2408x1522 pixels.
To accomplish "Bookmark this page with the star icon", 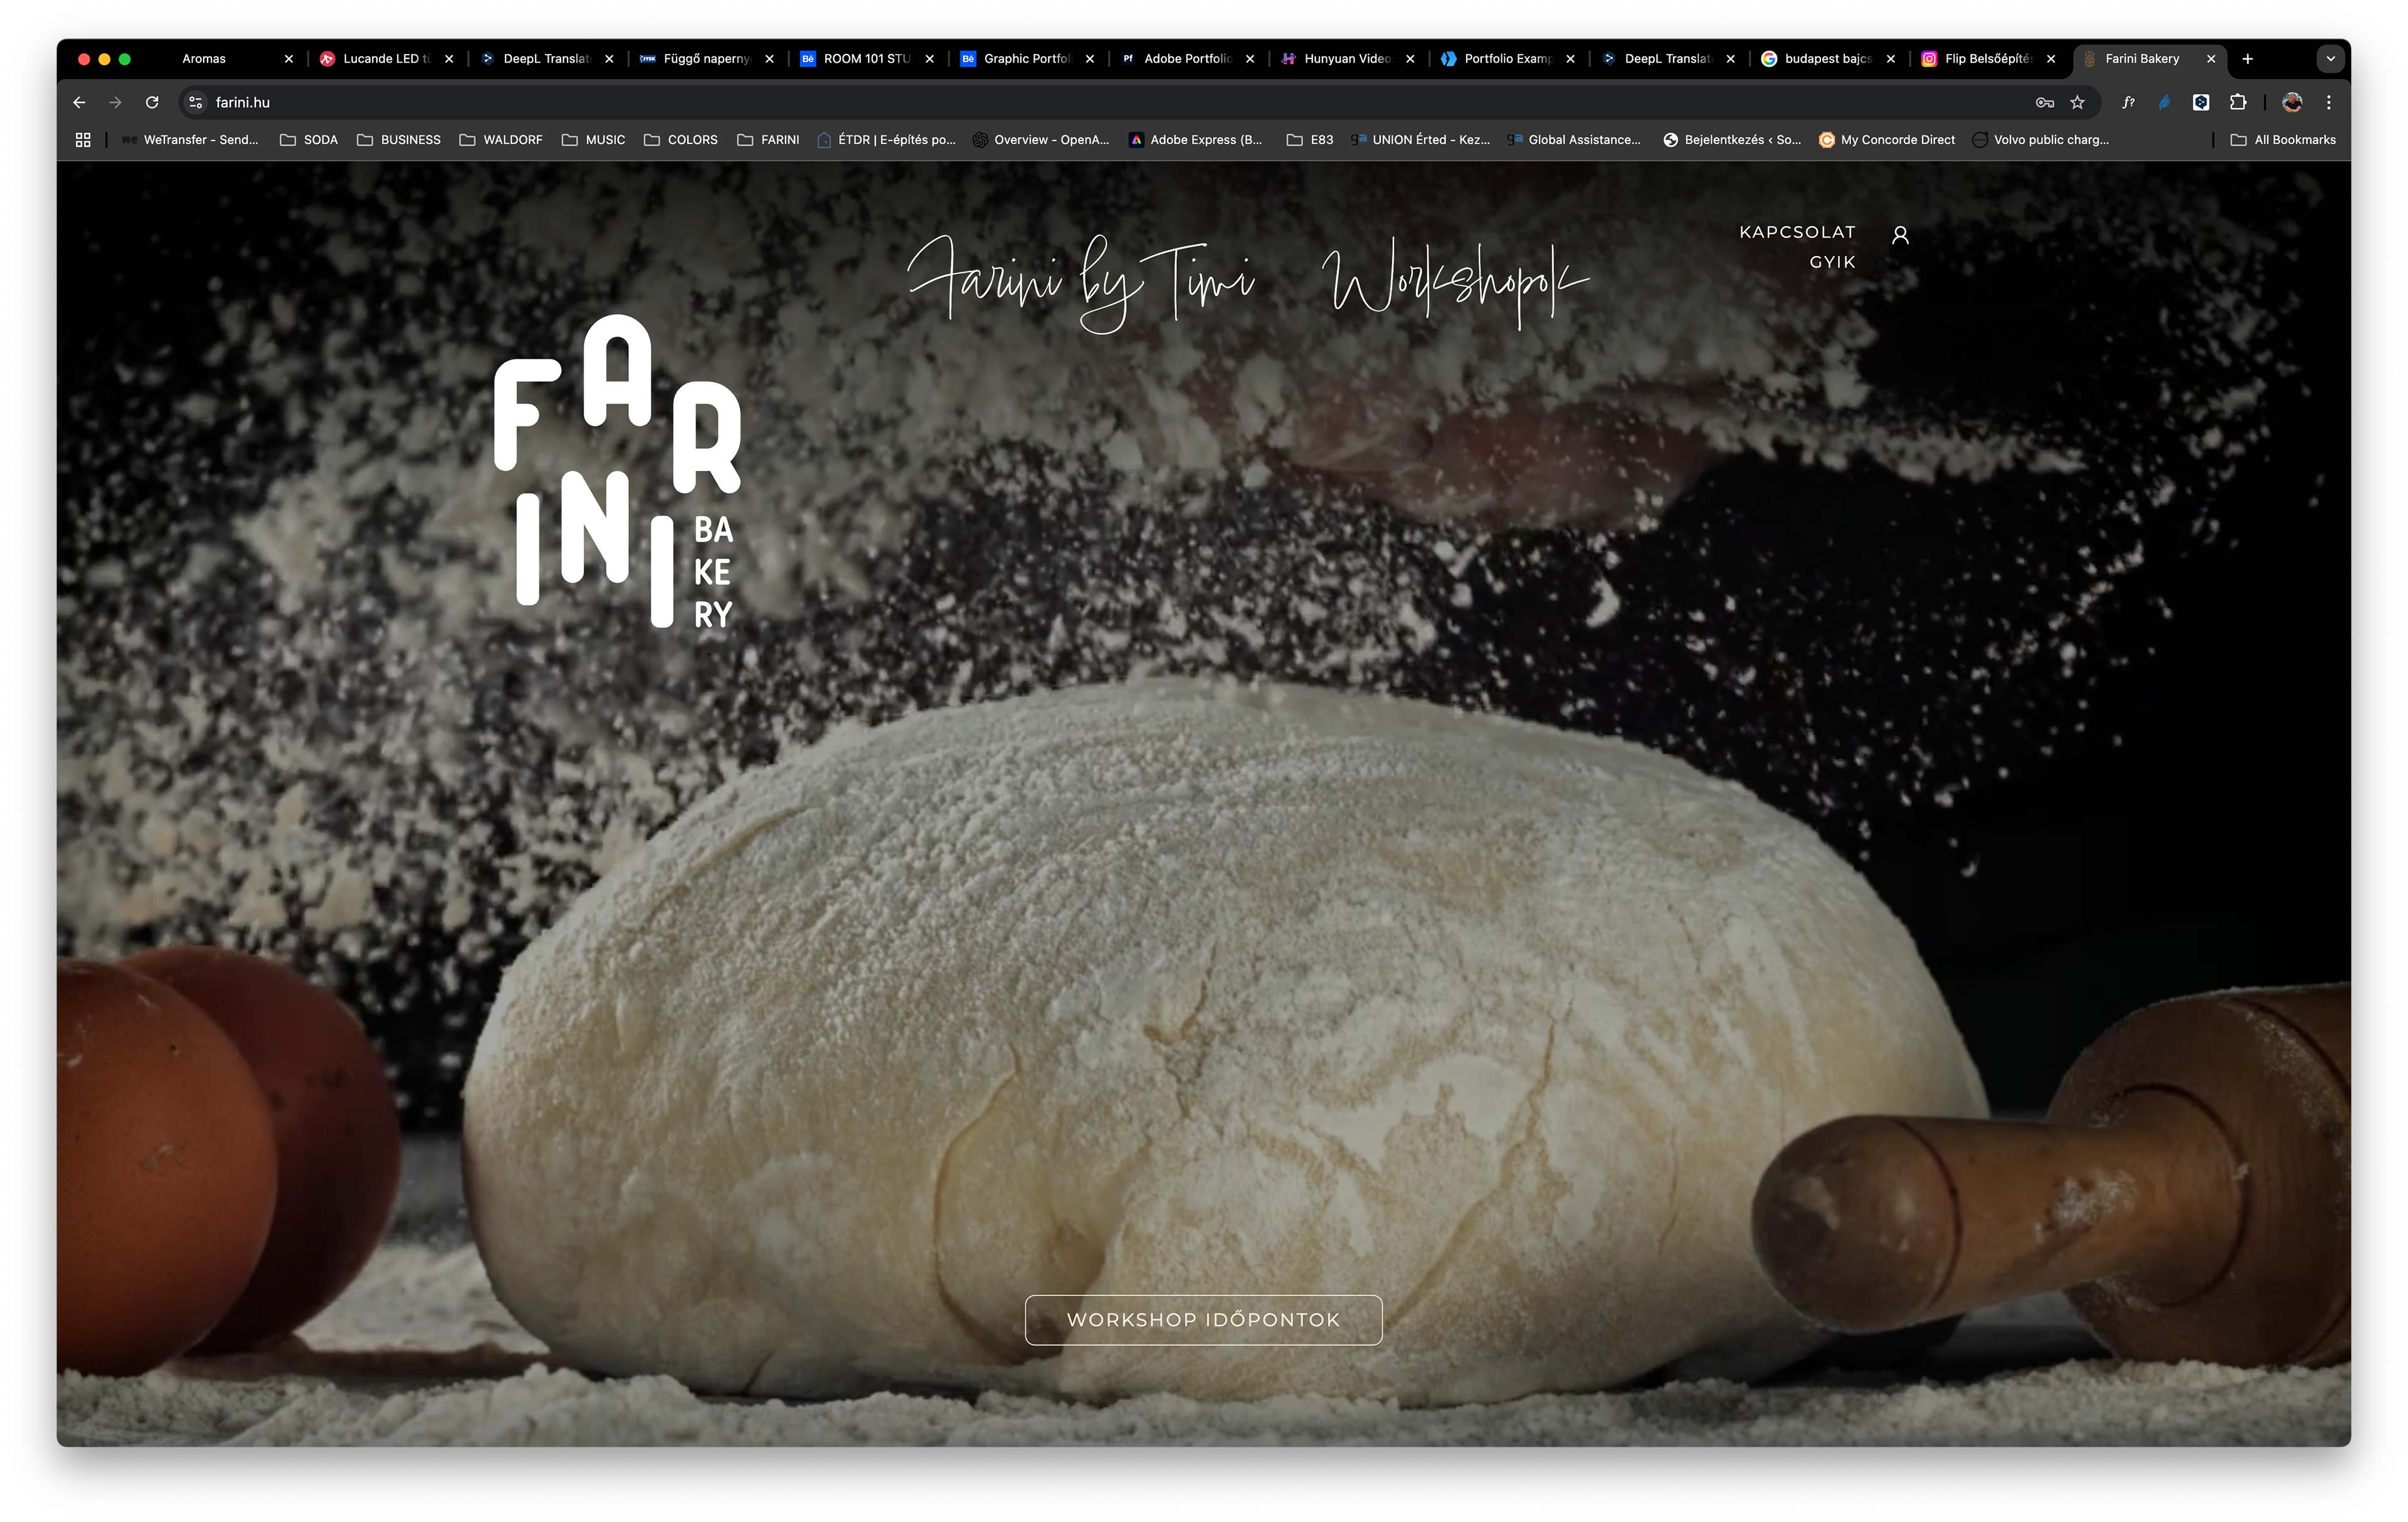I will pos(2077,102).
